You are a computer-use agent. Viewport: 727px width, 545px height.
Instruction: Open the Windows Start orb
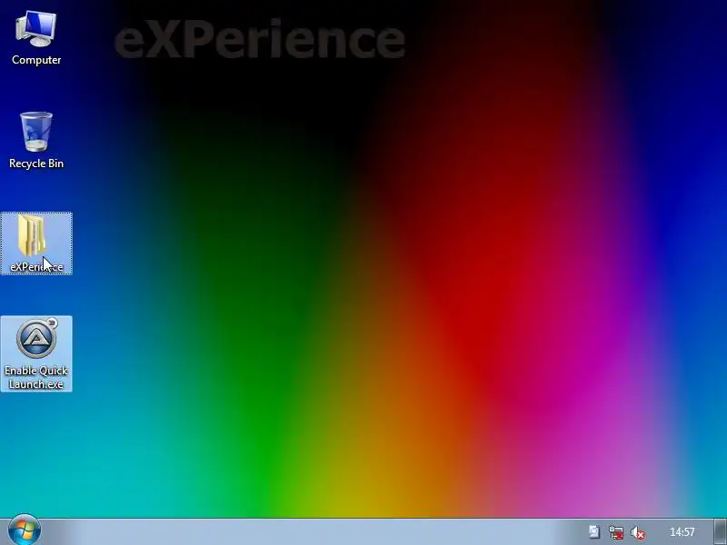pyautogui.click(x=25, y=530)
